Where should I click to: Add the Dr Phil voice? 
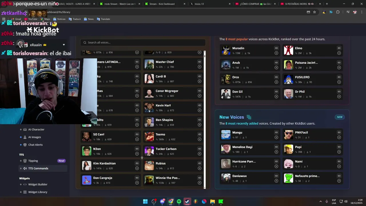pos(339,96)
